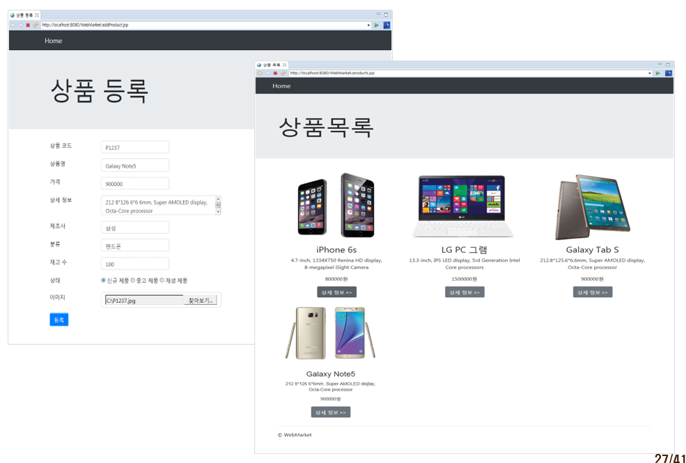
Task: Click the Galaxy Note5 product image
Action: click(331, 333)
